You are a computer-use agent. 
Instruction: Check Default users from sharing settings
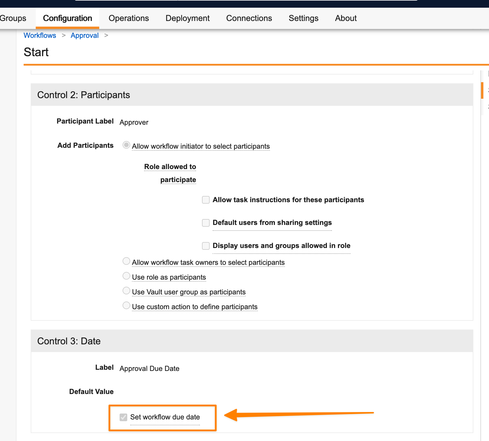(206, 223)
